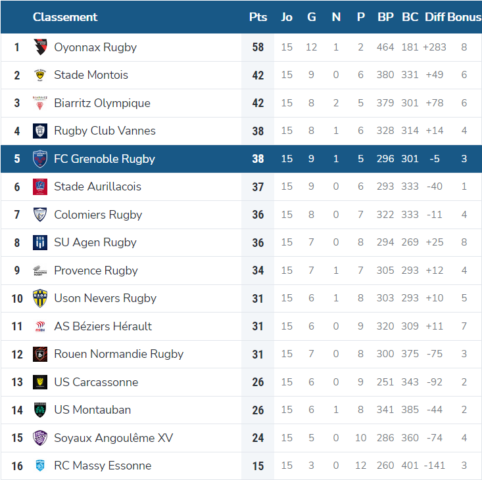
Task: Click the Rouen Normandie Rugby logo
Action: pos(40,354)
